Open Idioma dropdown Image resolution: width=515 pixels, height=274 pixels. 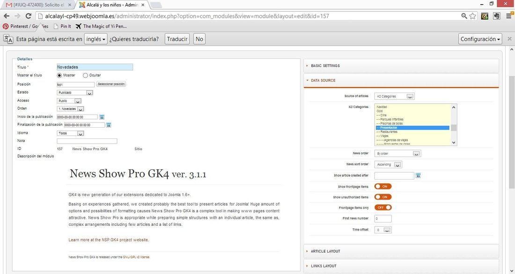70,134
